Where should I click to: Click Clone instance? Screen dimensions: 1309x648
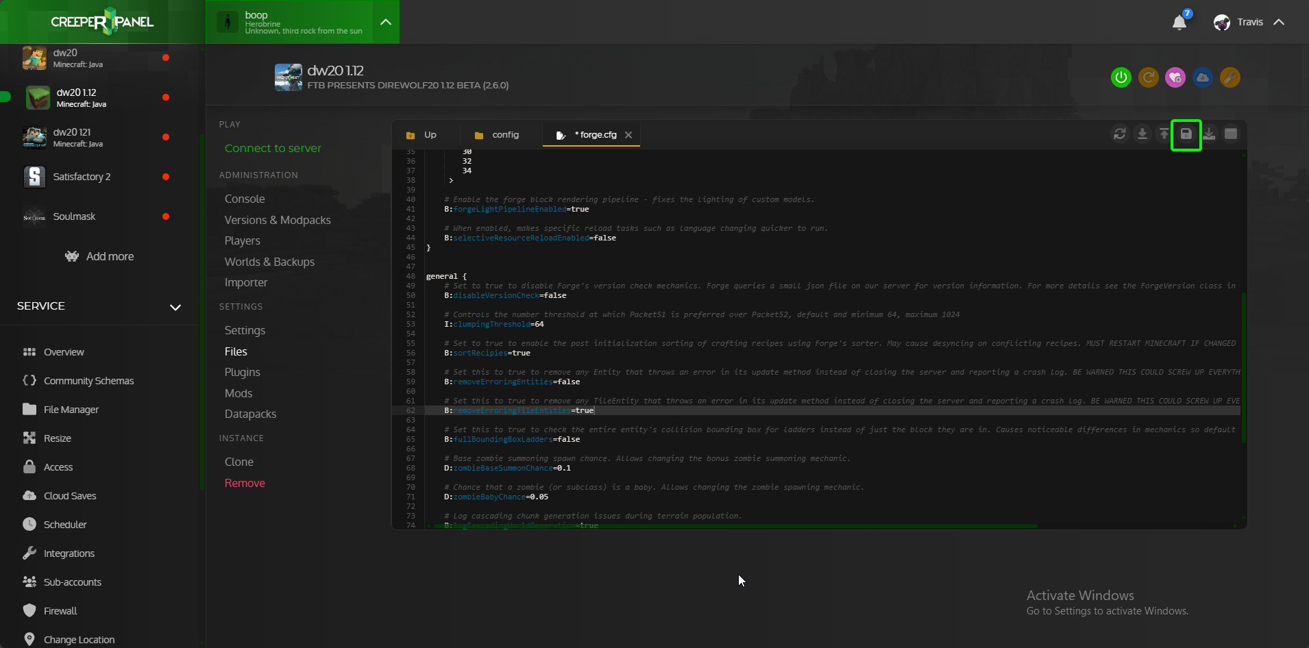pos(239,462)
